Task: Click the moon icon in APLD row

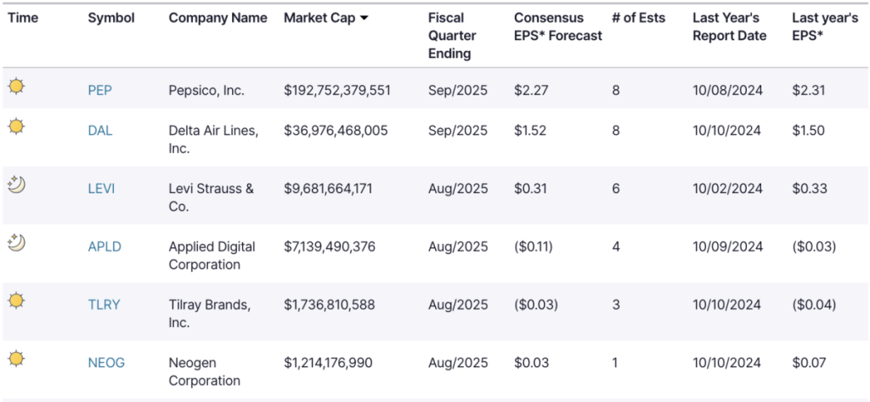Action: click(x=16, y=242)
